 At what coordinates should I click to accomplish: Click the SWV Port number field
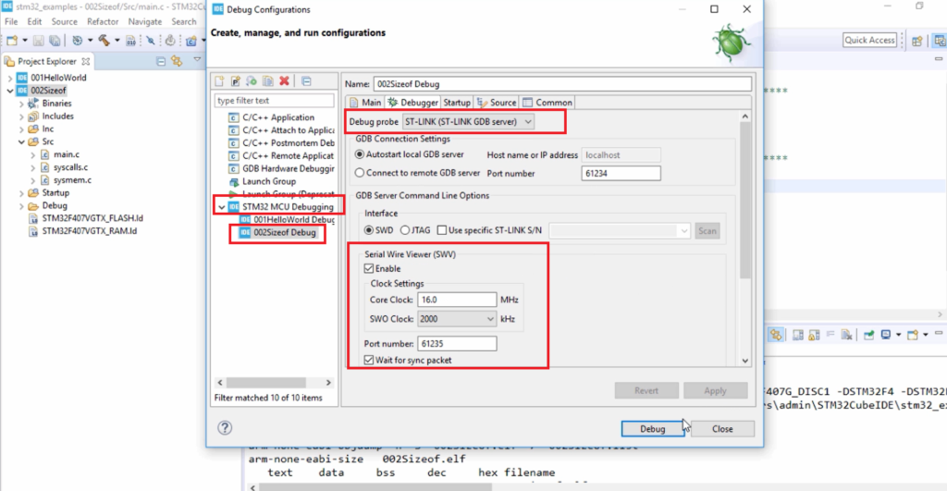457,344
